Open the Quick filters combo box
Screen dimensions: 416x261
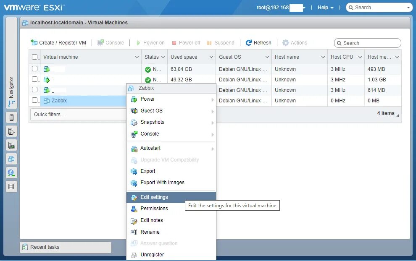click(78, 115)
